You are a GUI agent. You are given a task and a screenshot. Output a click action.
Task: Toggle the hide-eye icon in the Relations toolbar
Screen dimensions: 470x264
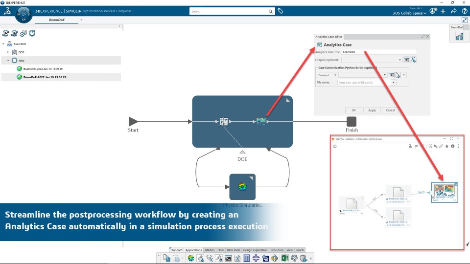(x=416, y=146)
